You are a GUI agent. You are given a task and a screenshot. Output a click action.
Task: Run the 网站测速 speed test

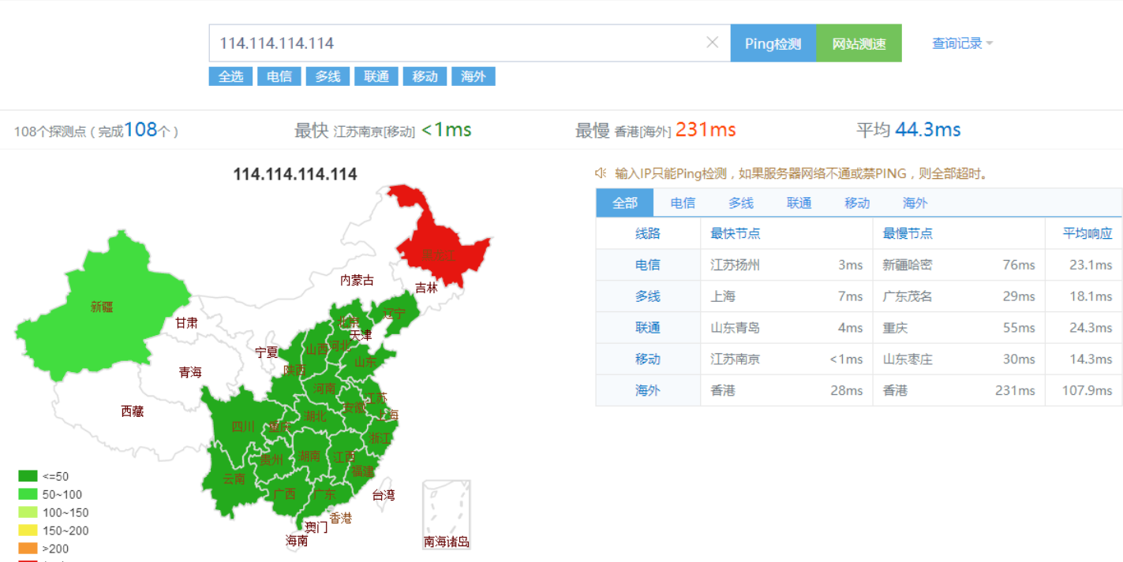(x=859, y=43)
